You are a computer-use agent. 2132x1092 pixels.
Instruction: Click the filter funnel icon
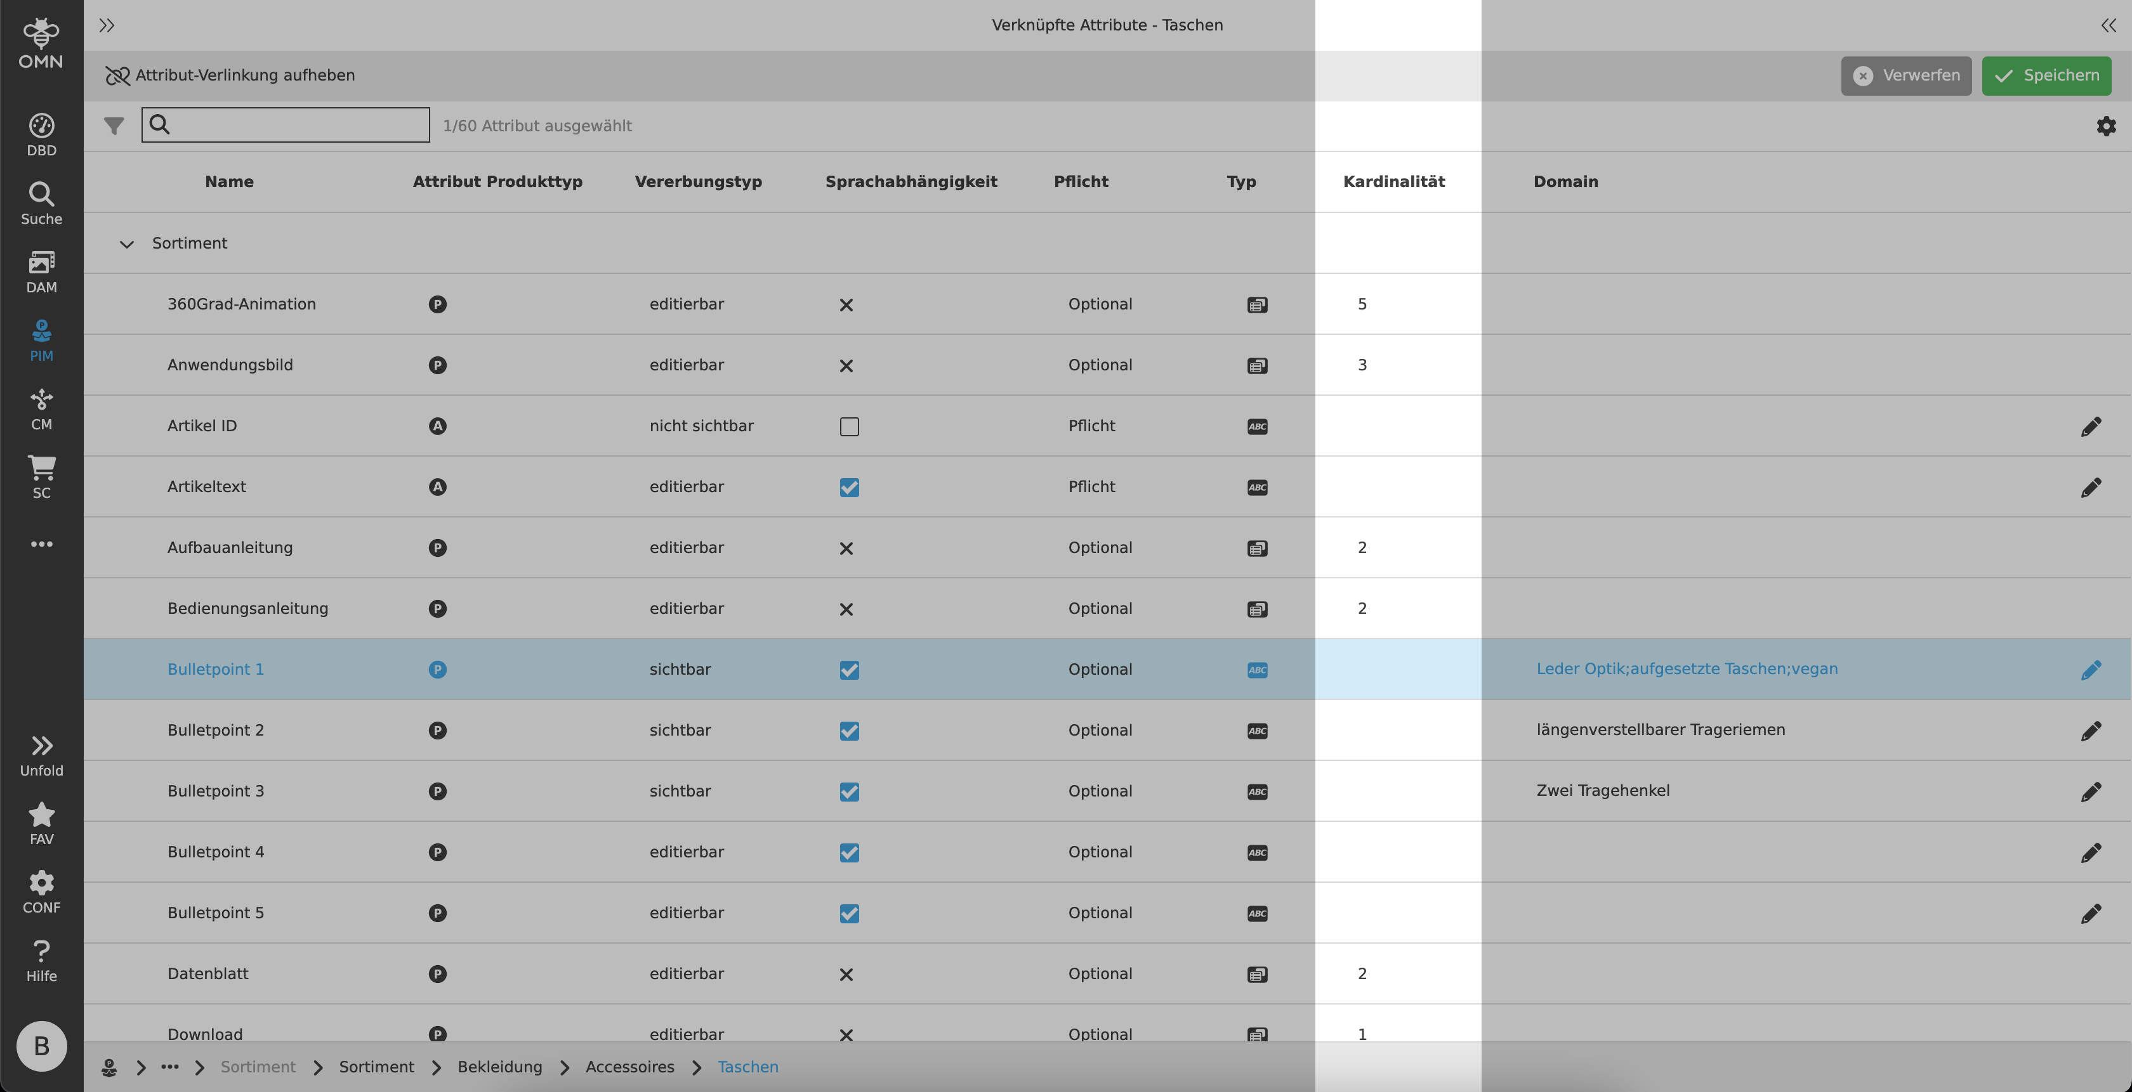(x=114, y=126)
